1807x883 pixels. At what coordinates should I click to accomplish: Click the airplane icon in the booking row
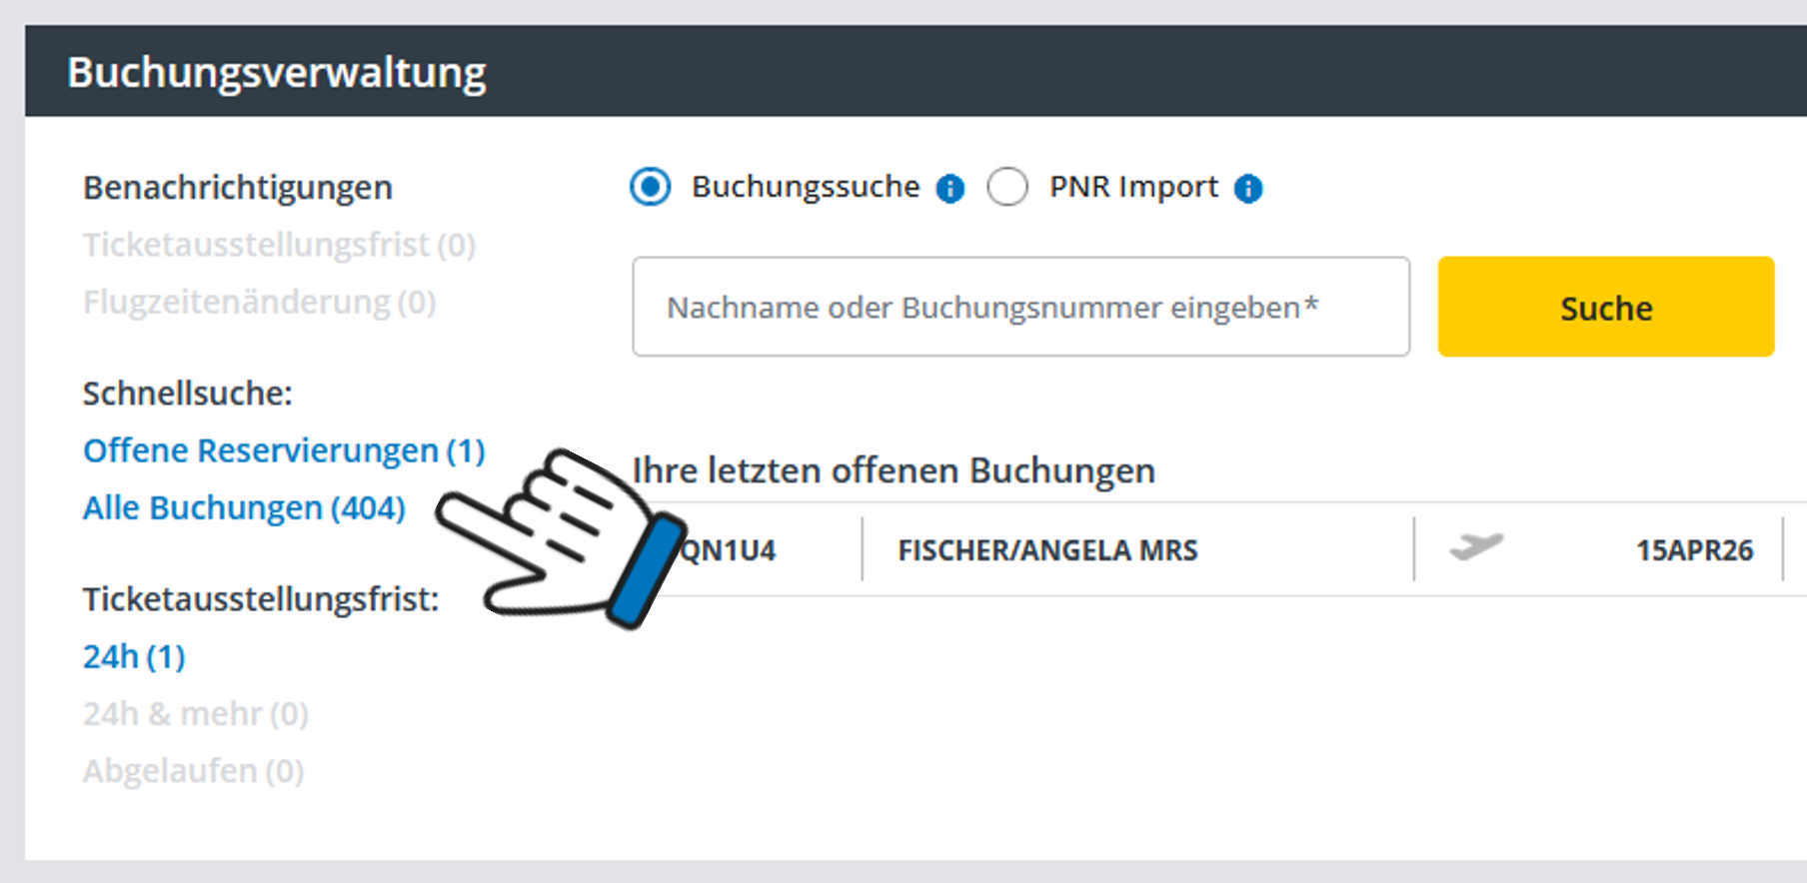click(x=1476, y=546)
